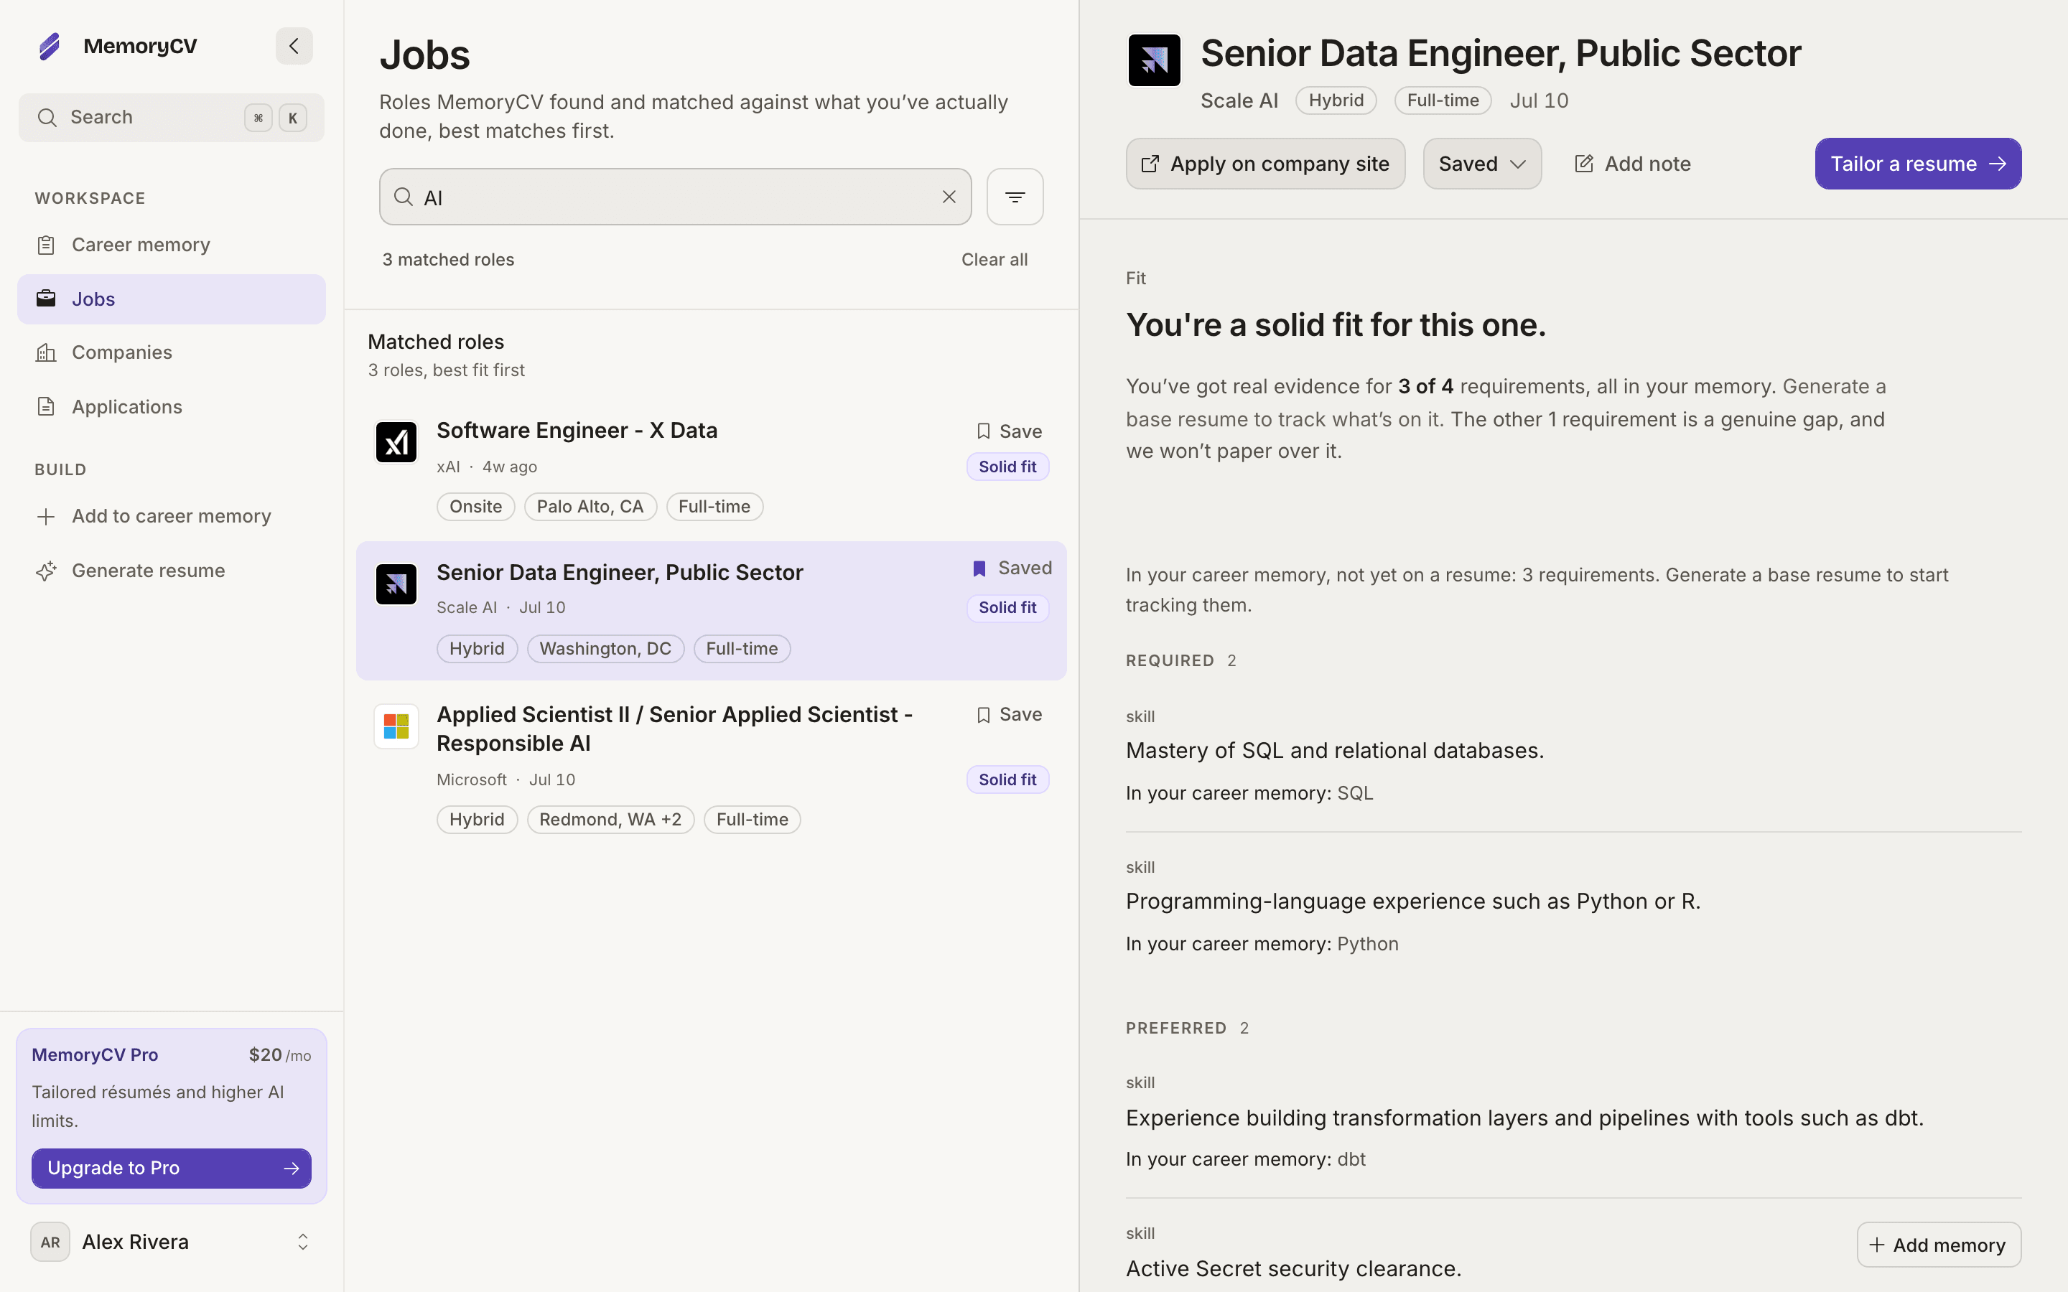
Task: Click the Solid fit badge on Scale AI role
Action: (x=1007, y=607)
